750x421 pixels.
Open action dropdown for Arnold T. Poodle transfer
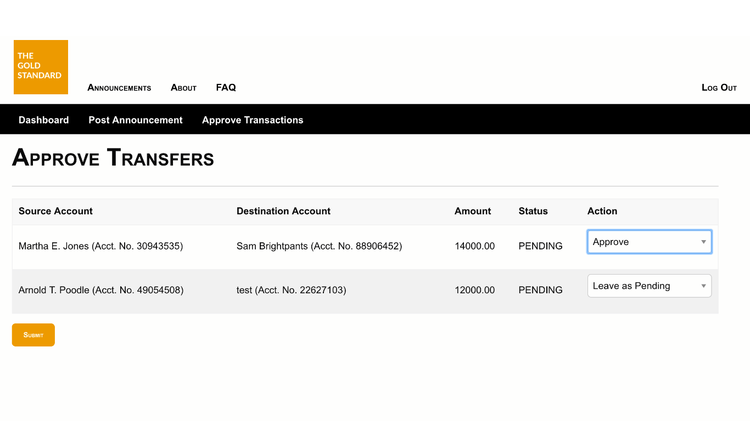coord(650,286)
